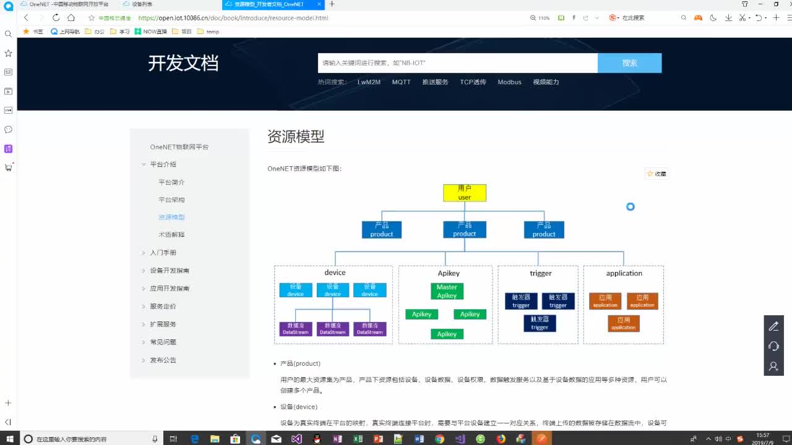Click the LwM2M hot search link
This screenshot has height=445, width=792.
pyautogui.click(x=369, y=82)
